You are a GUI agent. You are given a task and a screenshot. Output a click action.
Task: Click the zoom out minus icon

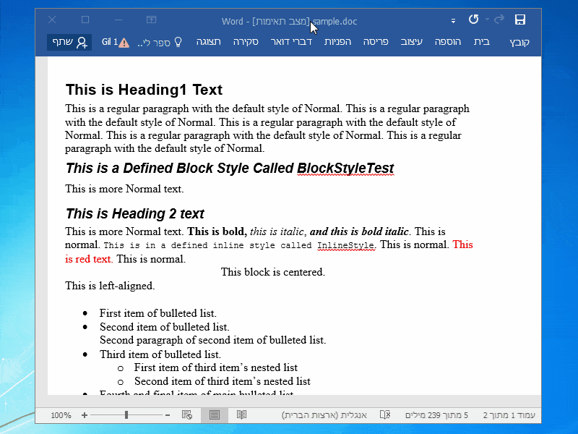point(168,415)
